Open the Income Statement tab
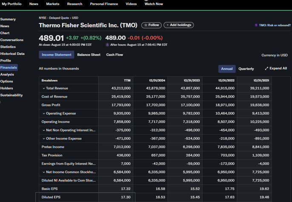 pyautogui.click(x=57, y=55)
